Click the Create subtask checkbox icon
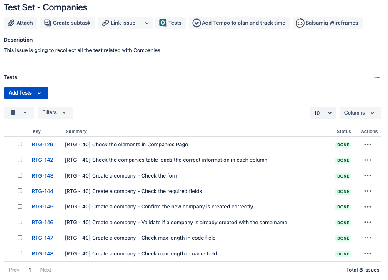 [x=47, y=23]
